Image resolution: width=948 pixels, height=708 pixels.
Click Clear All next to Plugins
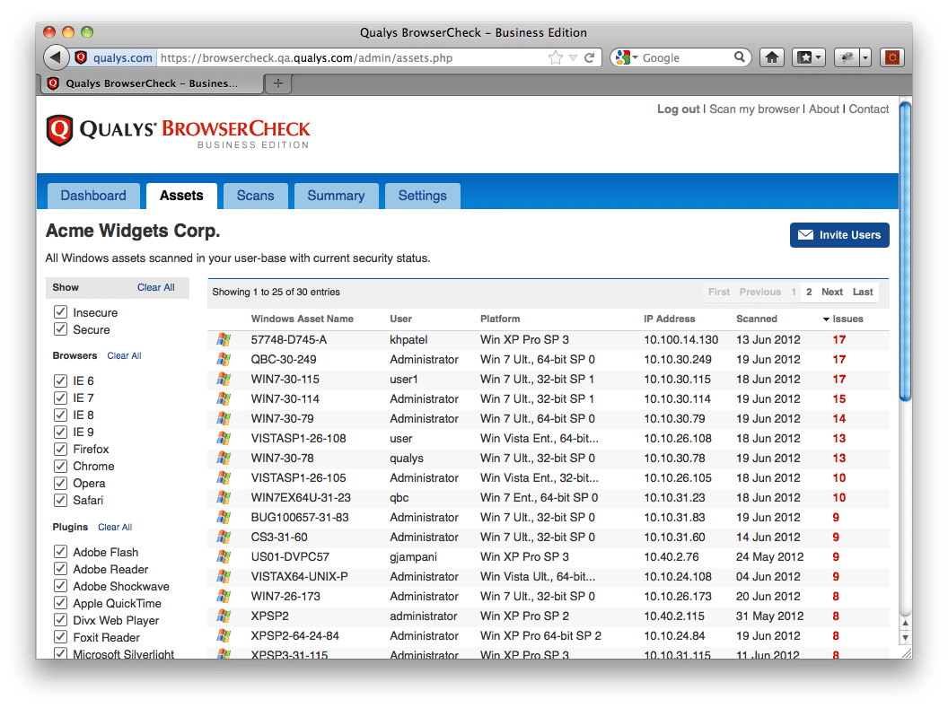(115, 528)
